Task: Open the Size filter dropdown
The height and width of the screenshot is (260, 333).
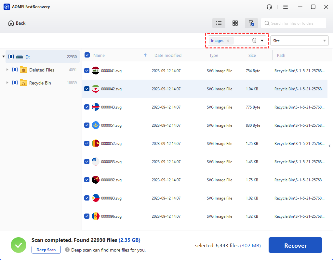Action: tap(300, 41)
